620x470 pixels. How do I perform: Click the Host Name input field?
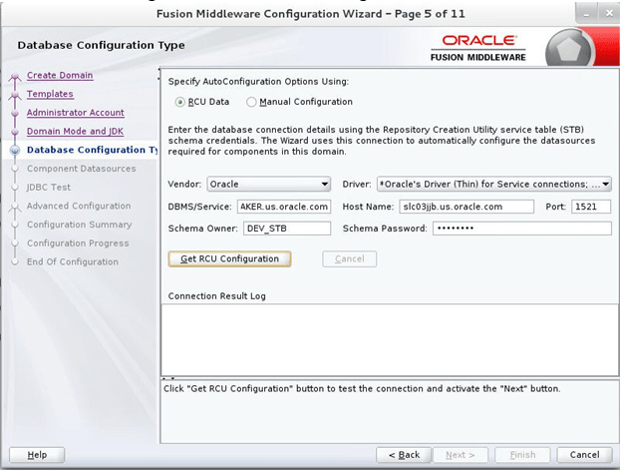tap(466, 207)
